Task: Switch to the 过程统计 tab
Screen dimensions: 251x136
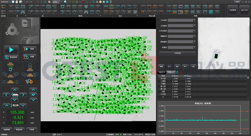Action: [x=171, y=72]
